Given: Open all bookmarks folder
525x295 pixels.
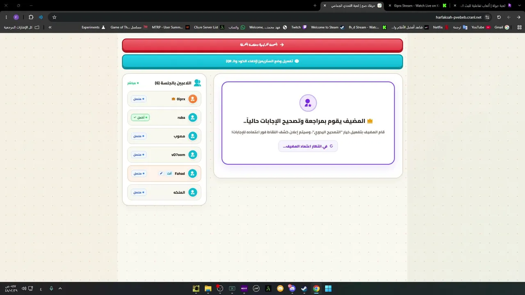Looking at the screenshot, I should coord(22,27).
